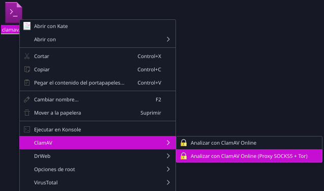Choose Mover a la papelera
The image size is (324, 191).
pos(98,113)
